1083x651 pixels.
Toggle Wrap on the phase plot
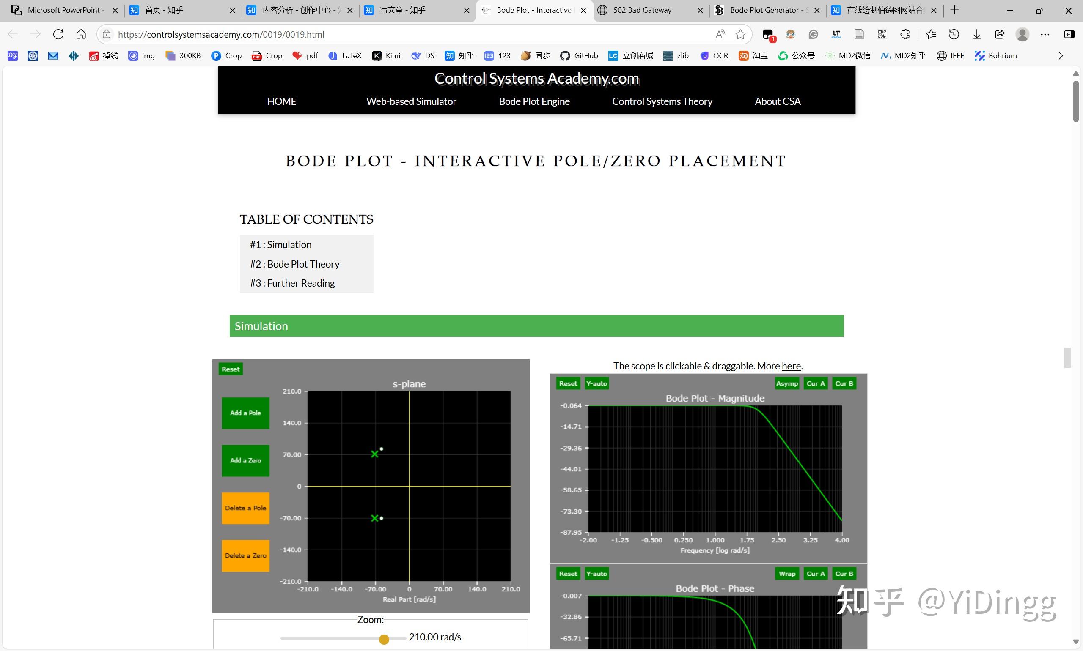click(787, 573)
